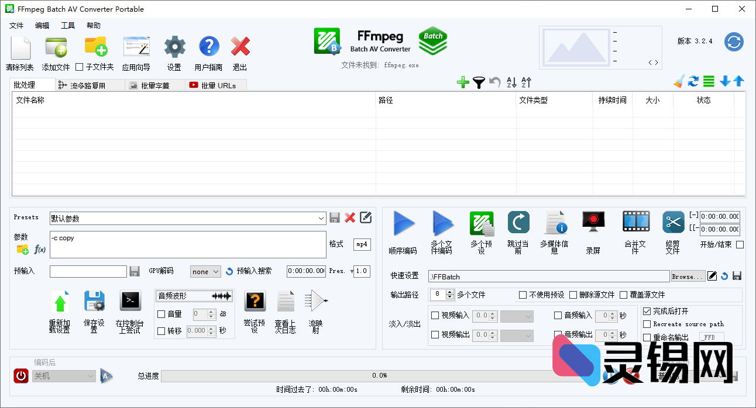
Task: Click the filter funnel icon above list
Action: pyautogui.click(x=479, y=82)
